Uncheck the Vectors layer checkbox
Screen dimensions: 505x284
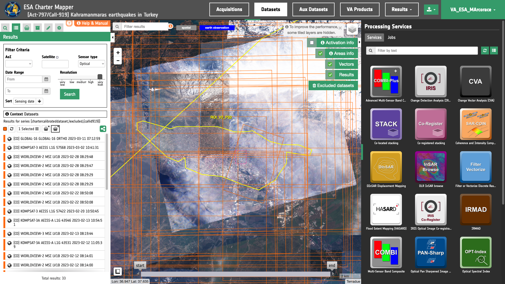pyautogui.click(x=330, y=64)
